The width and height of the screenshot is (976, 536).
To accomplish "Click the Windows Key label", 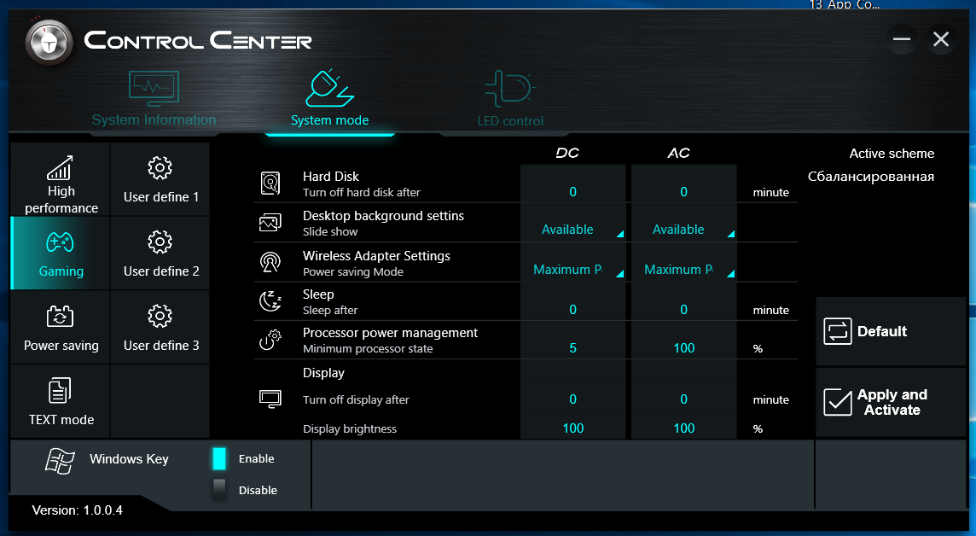I will tap(129, 459).
